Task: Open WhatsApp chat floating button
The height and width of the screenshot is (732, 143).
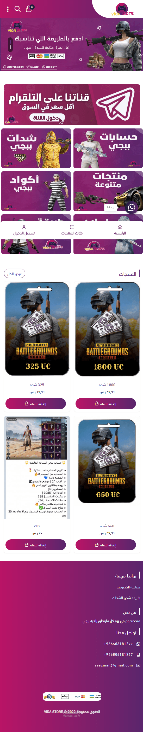Action: [131, 208]
